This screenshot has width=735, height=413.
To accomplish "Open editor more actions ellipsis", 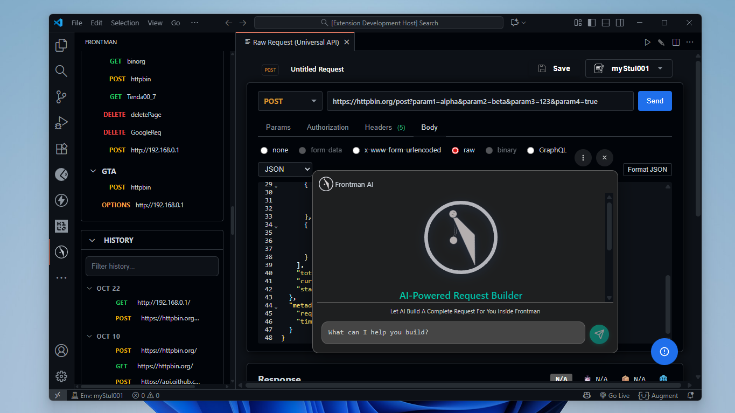I will (690, 42).
